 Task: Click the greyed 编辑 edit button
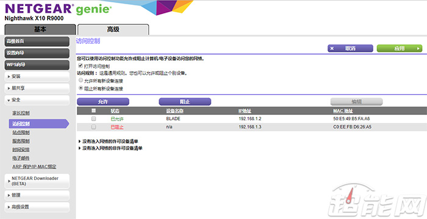coord(356,102)
